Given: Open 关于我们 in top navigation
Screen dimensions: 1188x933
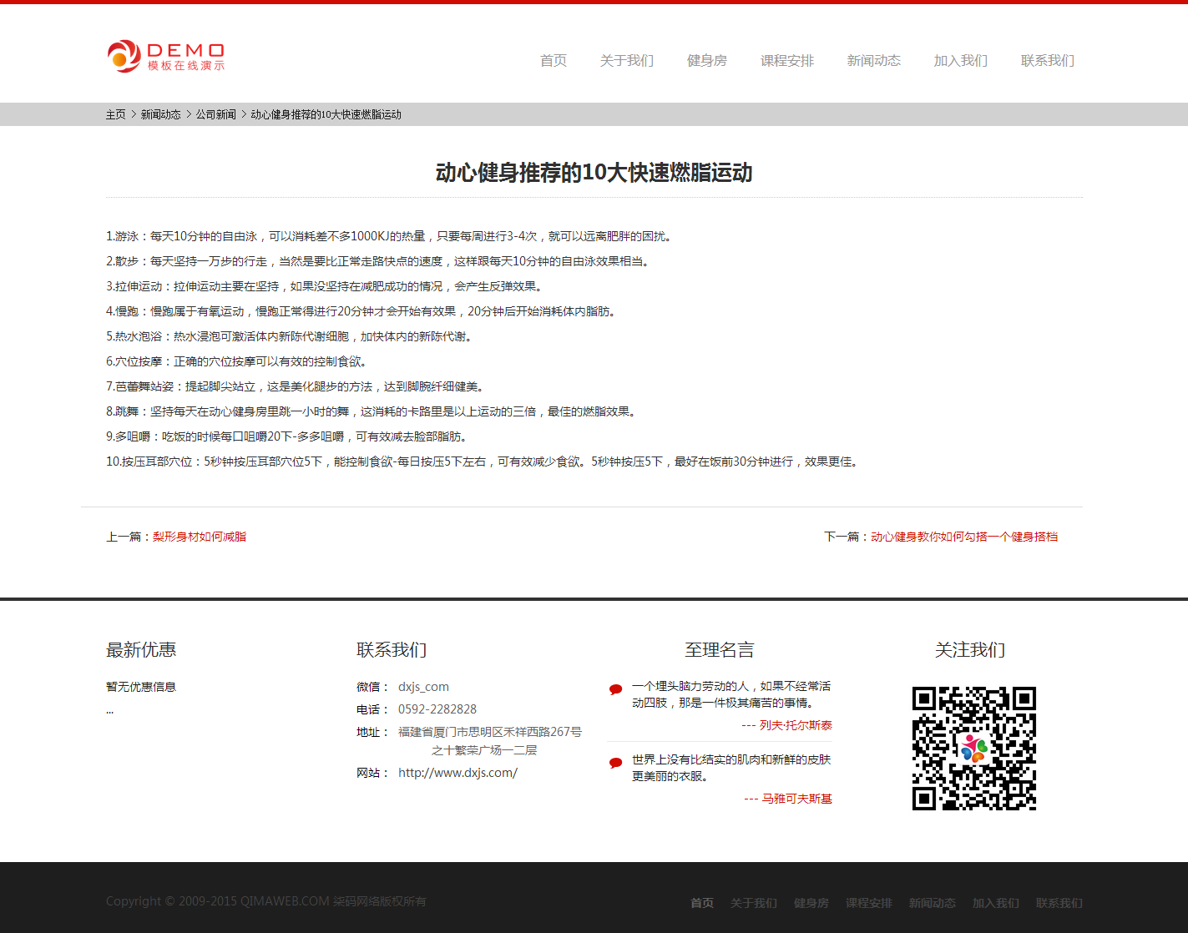Looking at the screenshot, I should click(626, 61).
